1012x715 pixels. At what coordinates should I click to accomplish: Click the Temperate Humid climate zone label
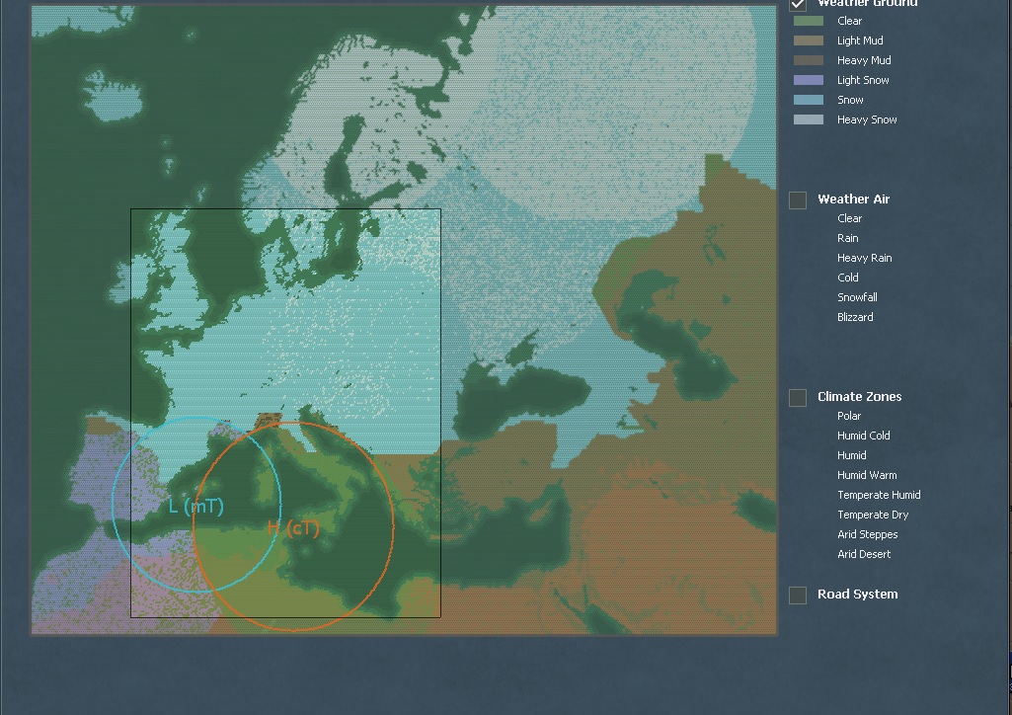point(879,495)
